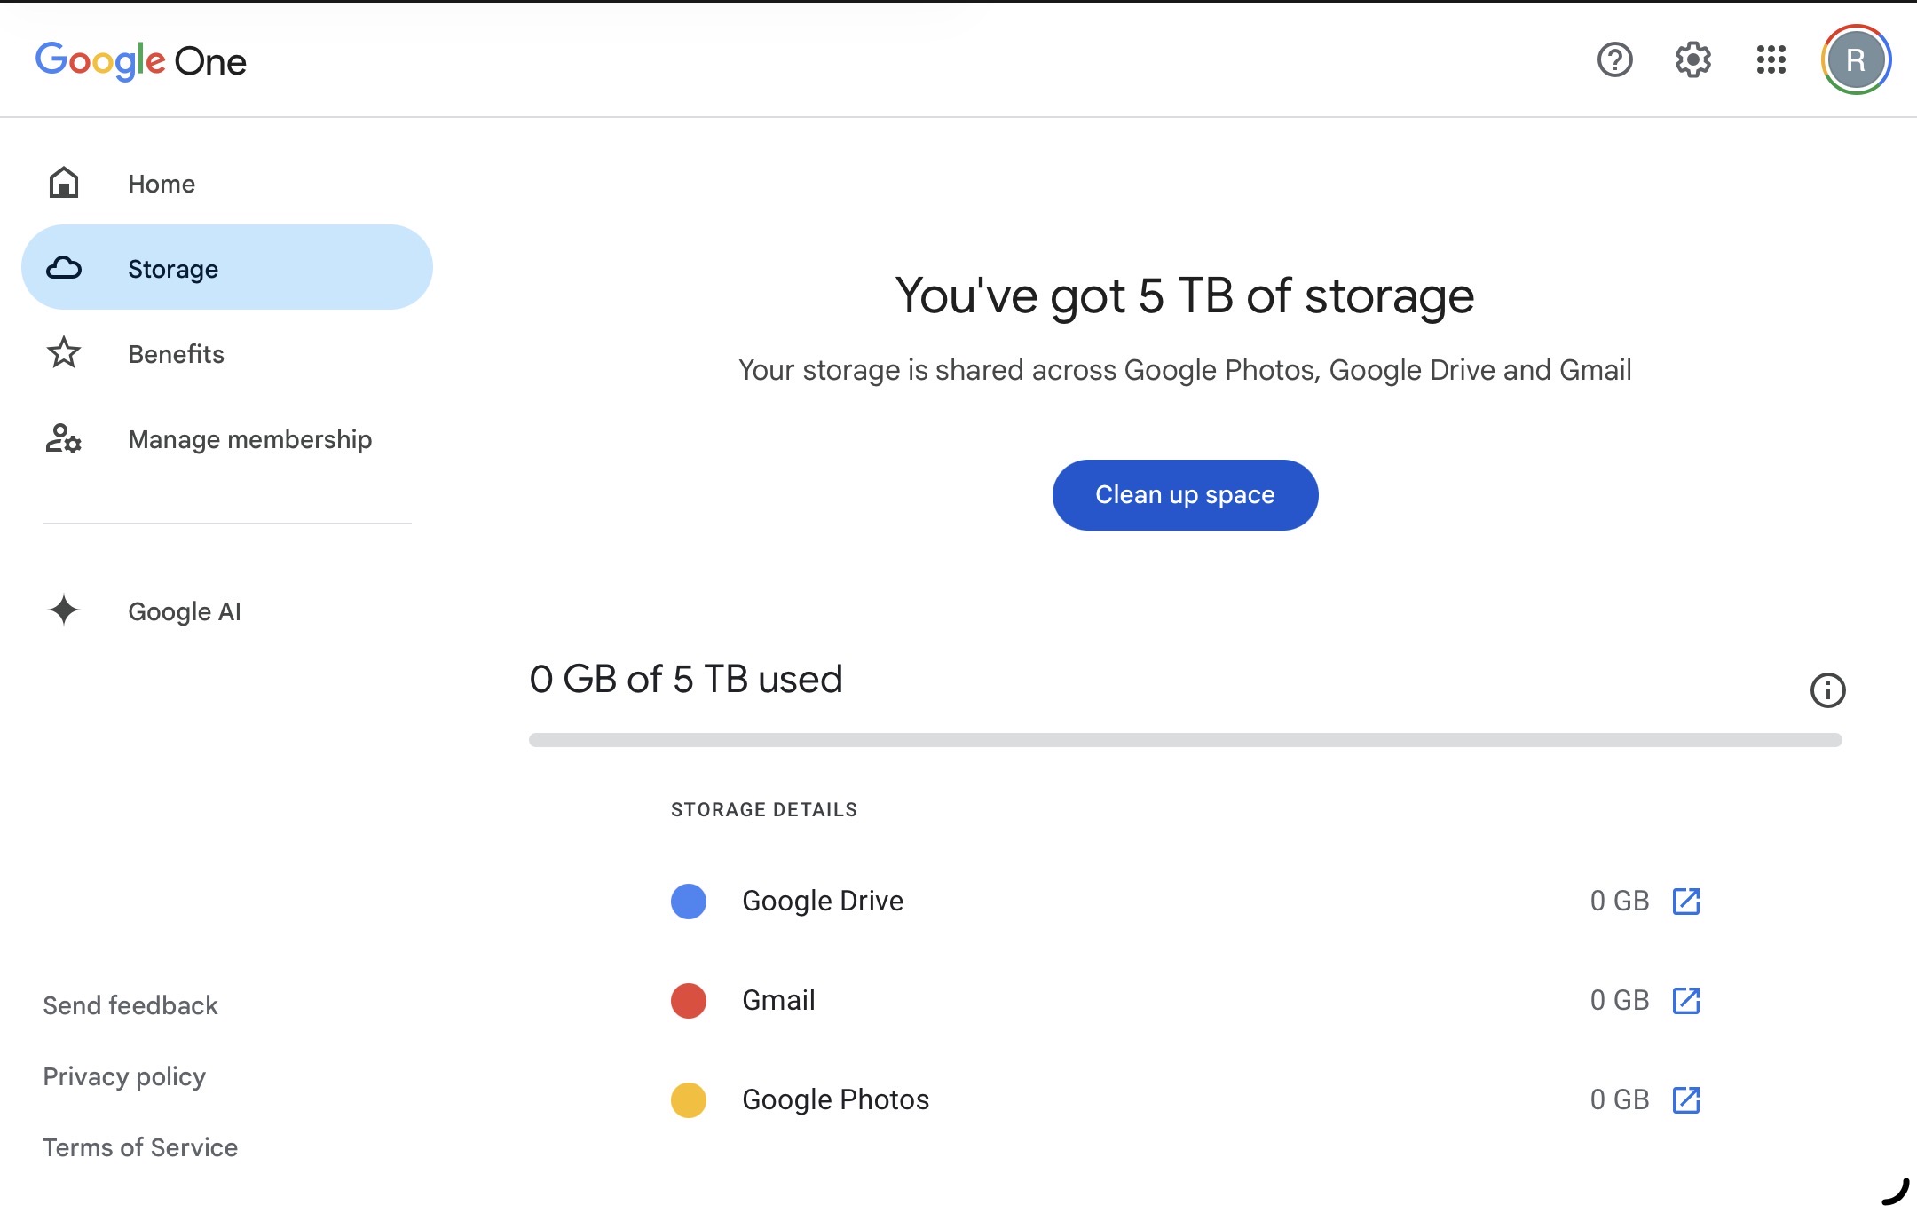Open the Help question mark icon
This screenshot has width=1917, height=1213.
[x=1614, y=60]
